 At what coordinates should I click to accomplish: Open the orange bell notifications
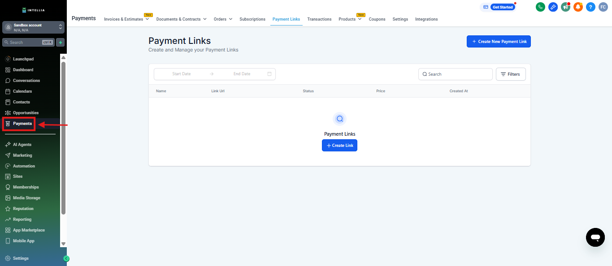[578, 7]
